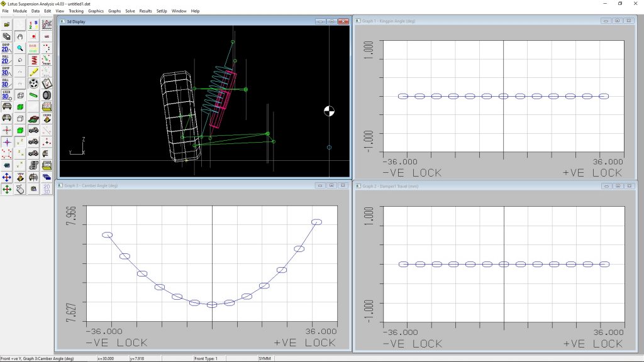The height and width of the screenshot is (362, 644).
Task: Open the Results menu
Action: (145, 11)
